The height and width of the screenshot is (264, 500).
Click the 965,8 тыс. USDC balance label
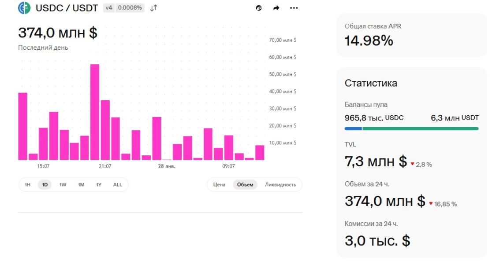374,117
